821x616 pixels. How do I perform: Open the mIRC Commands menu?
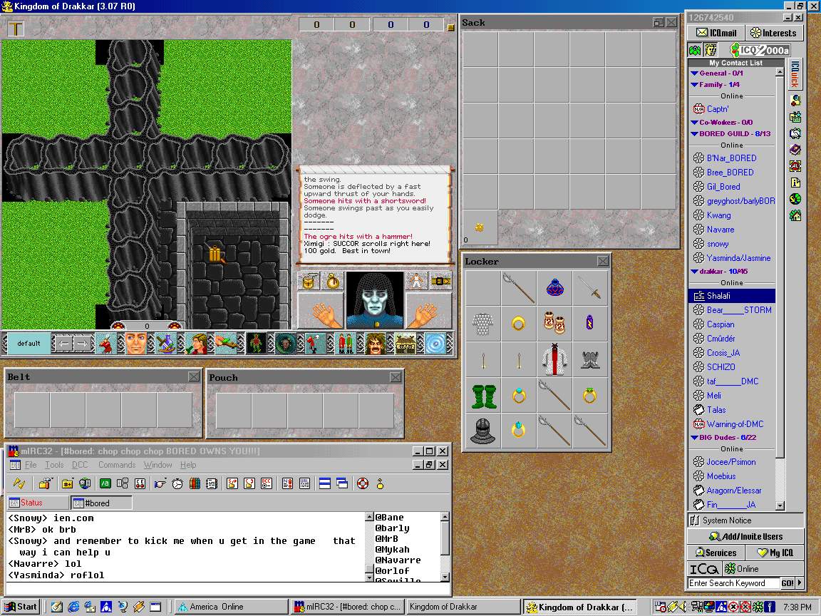pos(117,465)
